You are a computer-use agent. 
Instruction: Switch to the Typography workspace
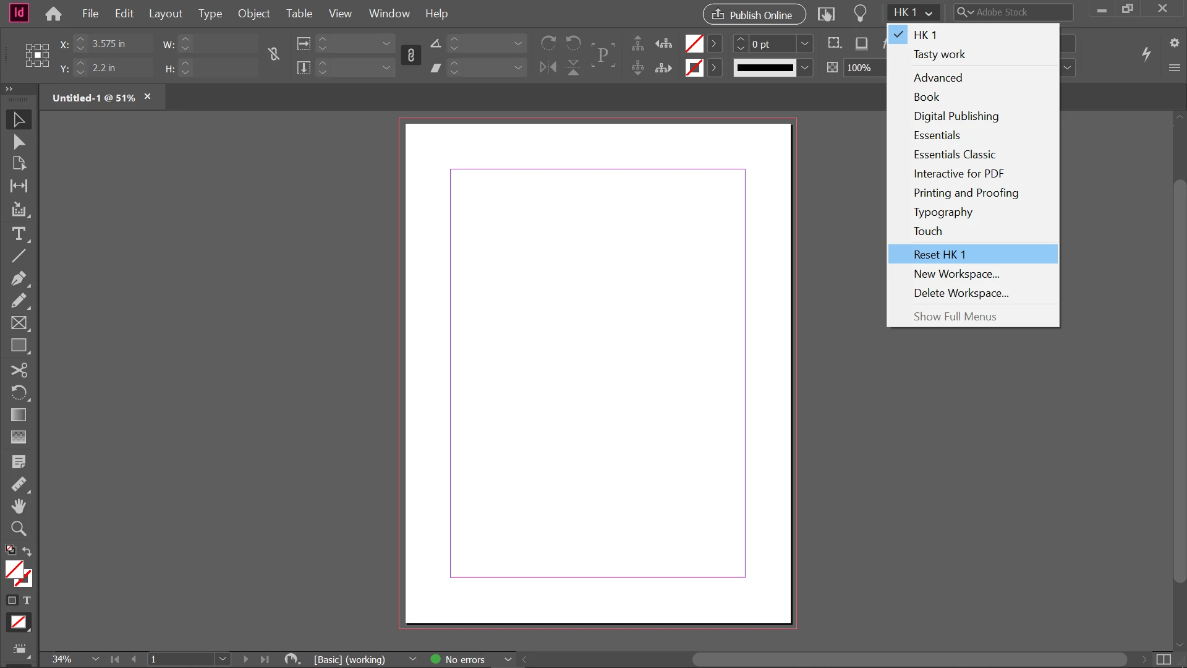pos(943,212)
